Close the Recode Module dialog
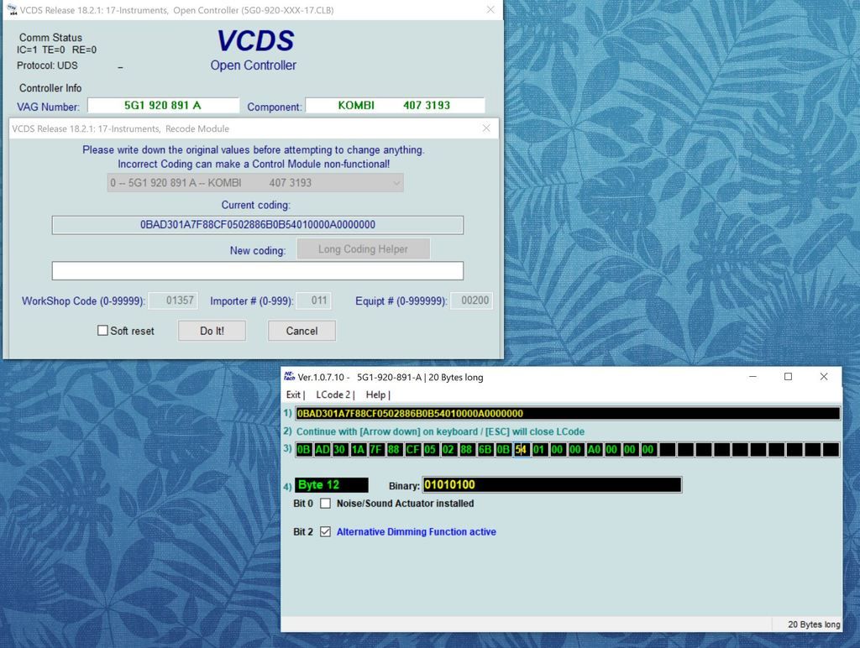The image size is (860, 648). click(x=486, y=128)
